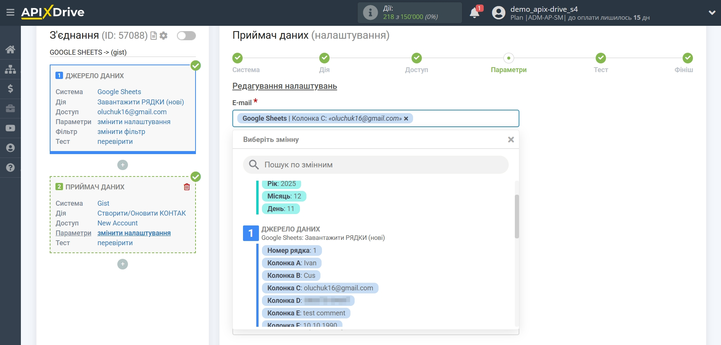The image size is (721, 345).
Task: Go to the Тест step
Action: (601, 58)
